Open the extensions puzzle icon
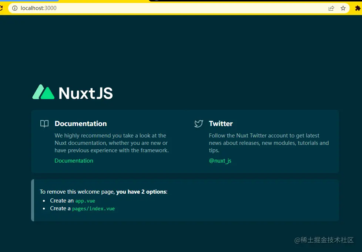The width and height of the screenshot is (362, 252). pyautogui.click(x=358, y=8)
